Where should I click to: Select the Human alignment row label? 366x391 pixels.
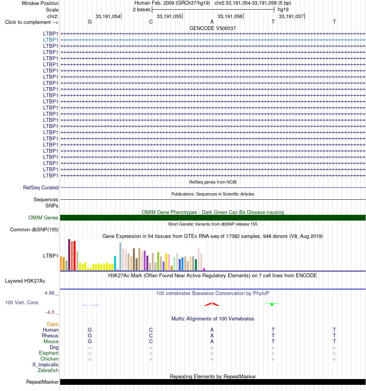click(x=50, y=330)
